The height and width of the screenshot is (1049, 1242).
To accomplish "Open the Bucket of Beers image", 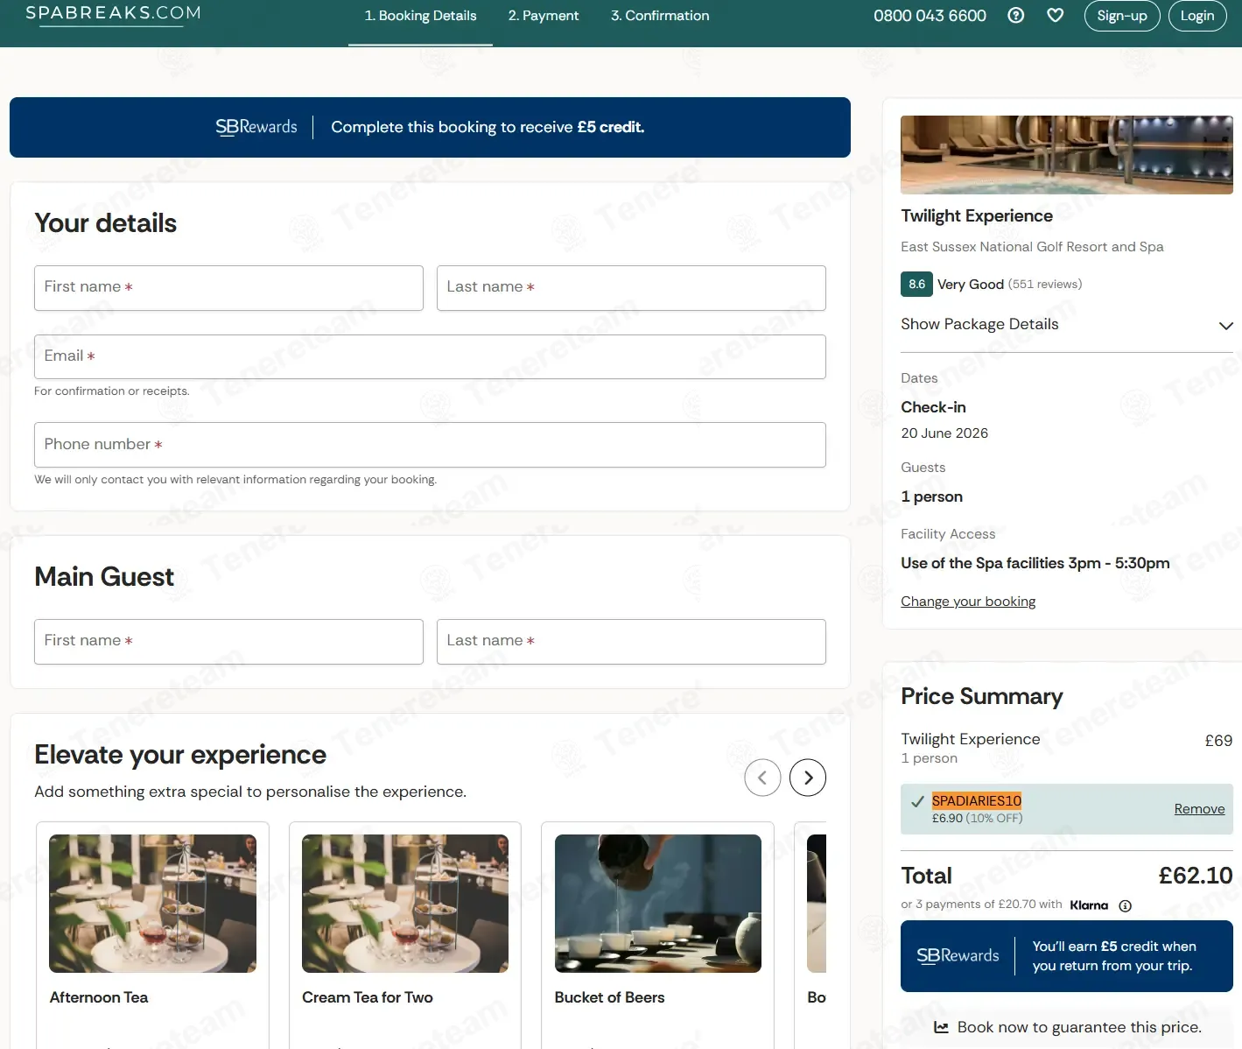I will [658, 904].
